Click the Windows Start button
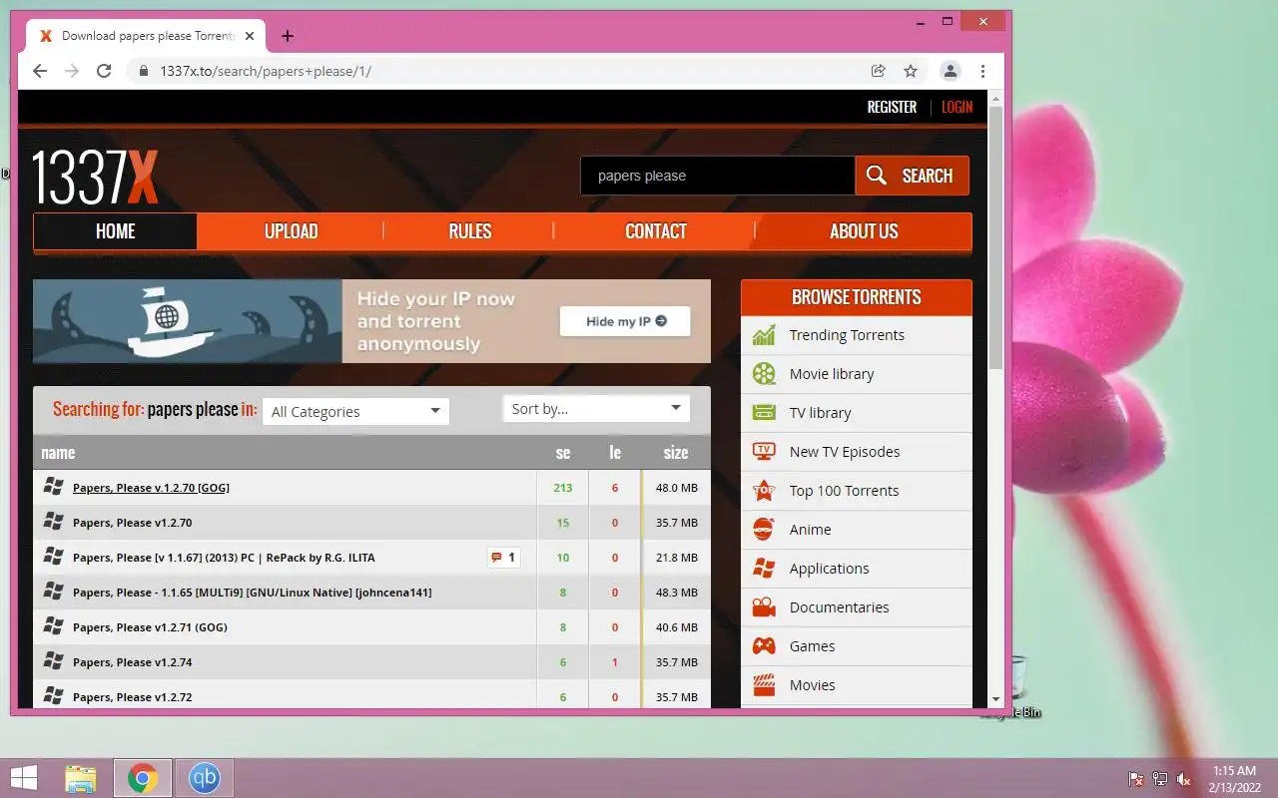Image resolution: width=1278 pixels, height=798 pixels. click(23, 778)
